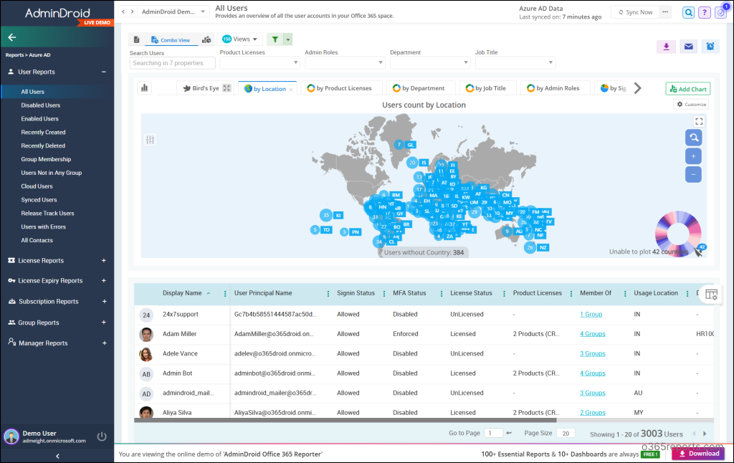This screenshot has height=463, width=734.
Task: Click the email report envelope icon
Action: tap(689, 47)
